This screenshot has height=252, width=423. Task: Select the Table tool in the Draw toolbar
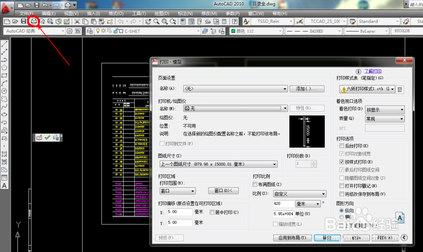4,178
